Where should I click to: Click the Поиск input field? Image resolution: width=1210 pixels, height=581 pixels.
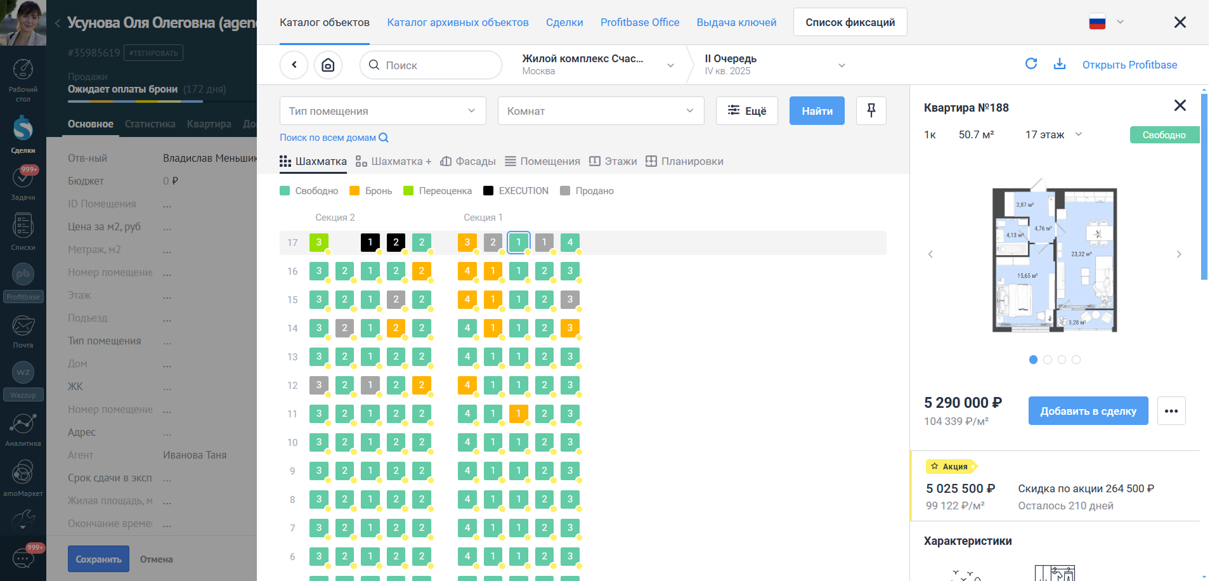click(x=431, y=65)
